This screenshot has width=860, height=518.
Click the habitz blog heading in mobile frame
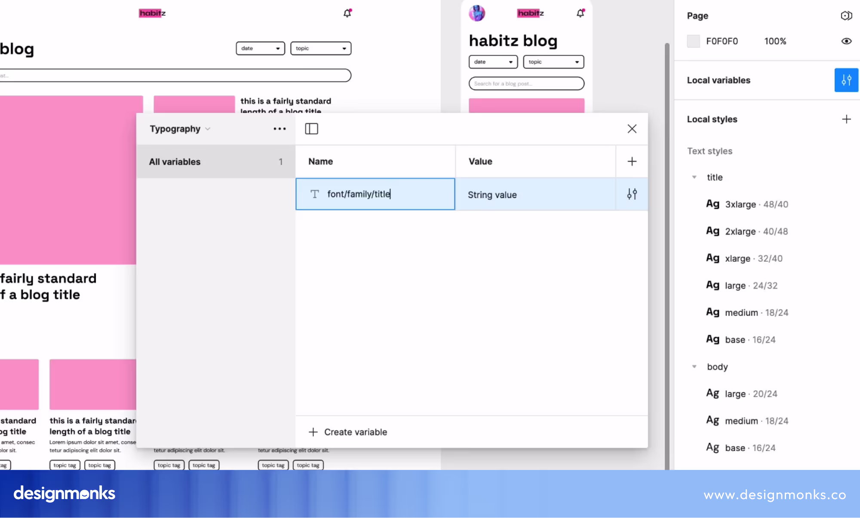point(513,40)
